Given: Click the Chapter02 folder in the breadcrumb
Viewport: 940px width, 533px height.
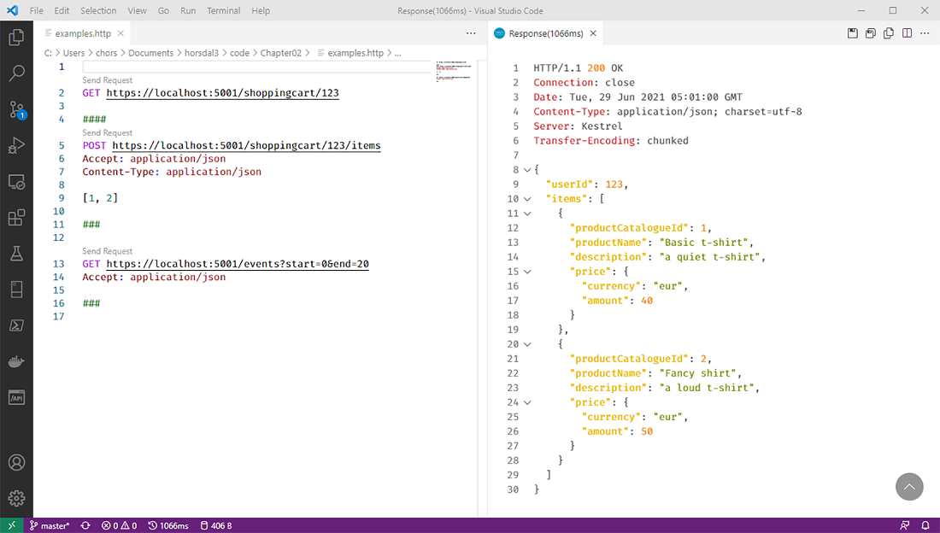Looking at the screenshot, I should [281, 52].
